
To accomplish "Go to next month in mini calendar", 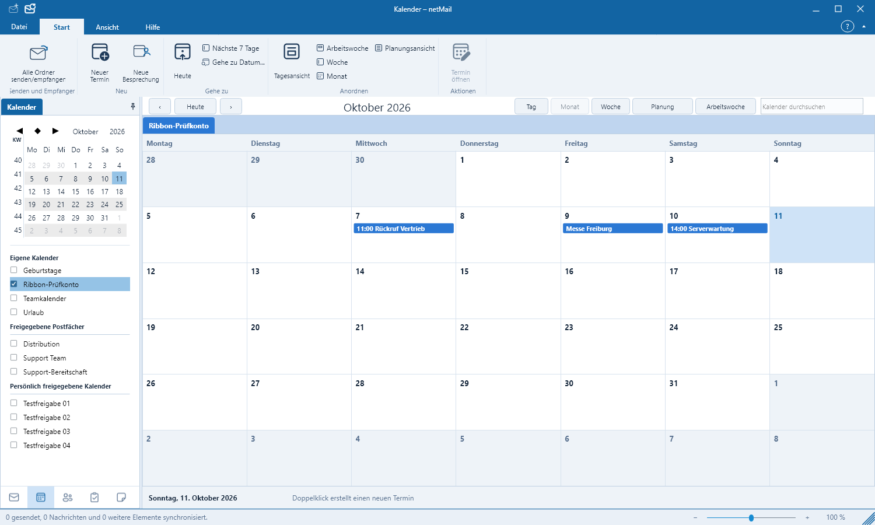I will tap(55, 131).
